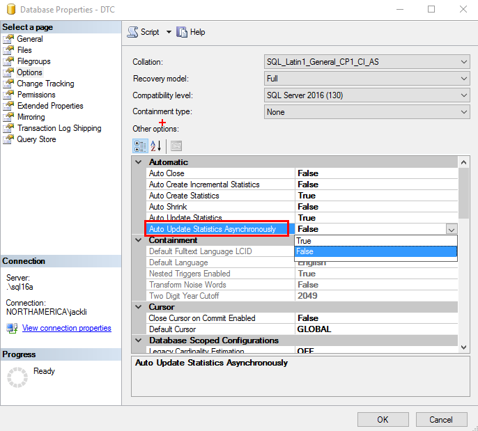Expand the Collation dropdown

(464, 62)
